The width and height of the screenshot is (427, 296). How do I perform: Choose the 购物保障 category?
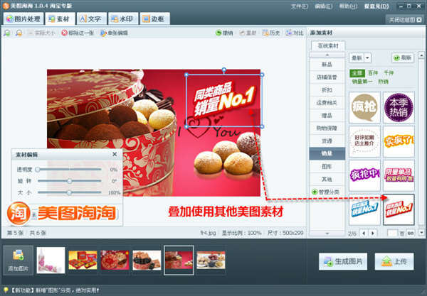pos(327,128)
